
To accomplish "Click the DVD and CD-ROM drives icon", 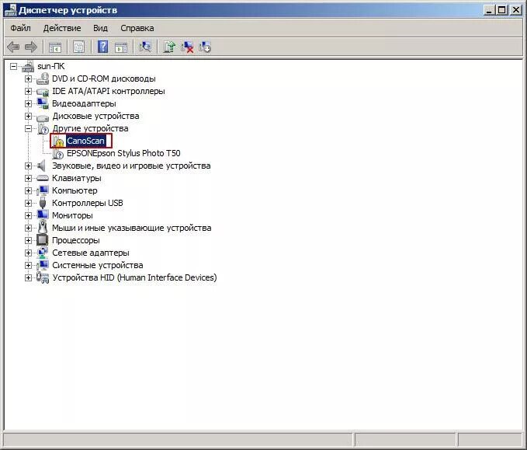I will click(x=43, y=78).
